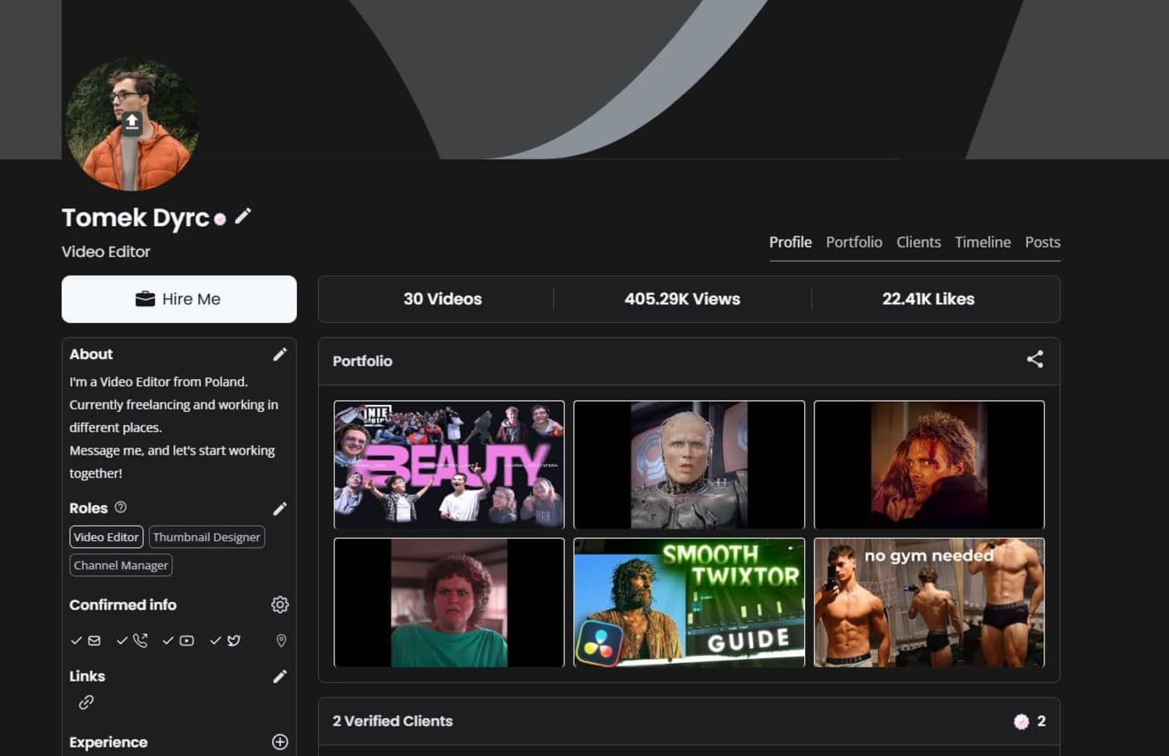Open the bloodied face video thumbnail
This screenshot has width=1169, height=756.
click(929, 465)
